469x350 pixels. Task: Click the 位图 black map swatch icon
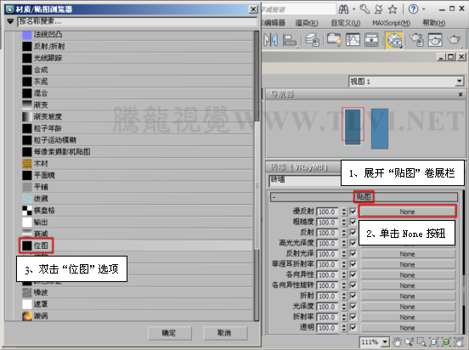(x=27, y=246)
